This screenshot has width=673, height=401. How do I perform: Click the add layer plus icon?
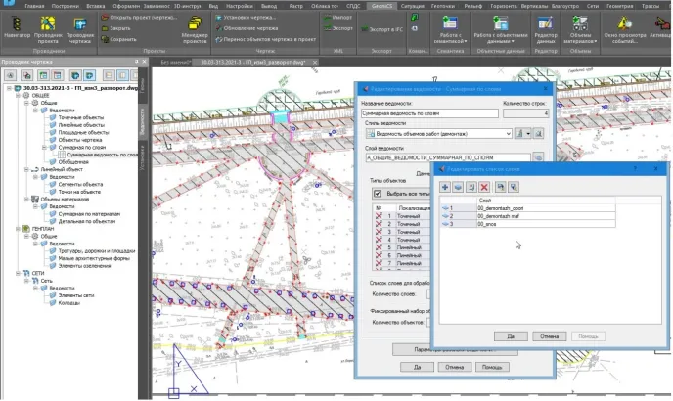tap(445, 186)
